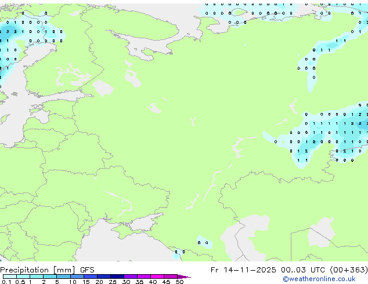Pick the 10–15 mm blue legend swatch

click(x=77, y=276)
